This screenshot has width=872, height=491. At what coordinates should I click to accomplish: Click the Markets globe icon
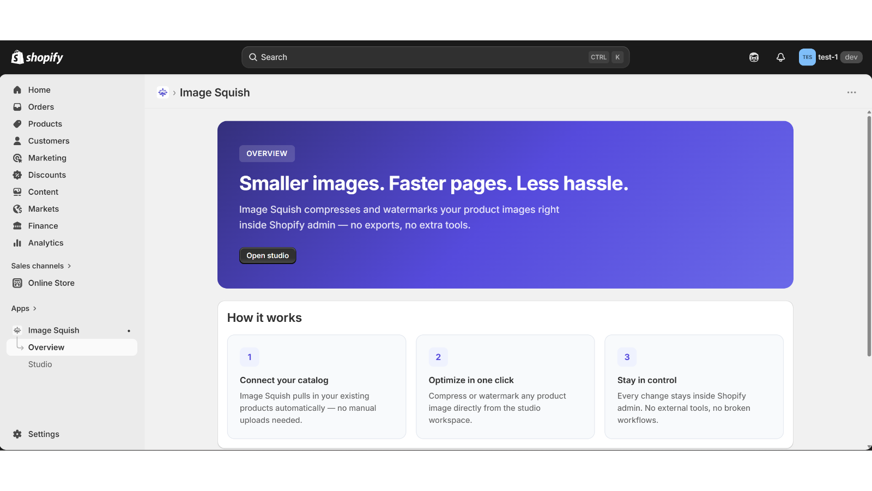coord(17,209)
